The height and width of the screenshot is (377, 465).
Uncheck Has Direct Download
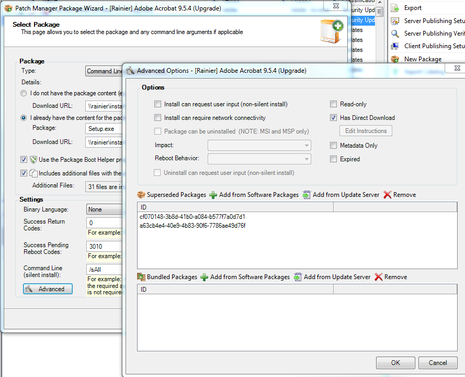coord(333,118)
